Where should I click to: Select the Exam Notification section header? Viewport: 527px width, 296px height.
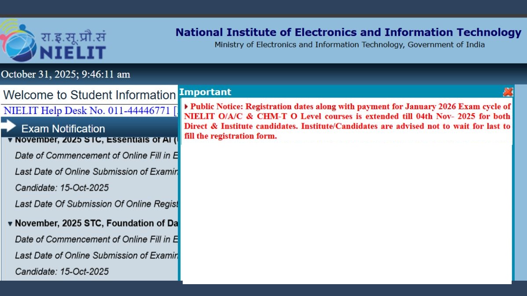coord(63,128)
